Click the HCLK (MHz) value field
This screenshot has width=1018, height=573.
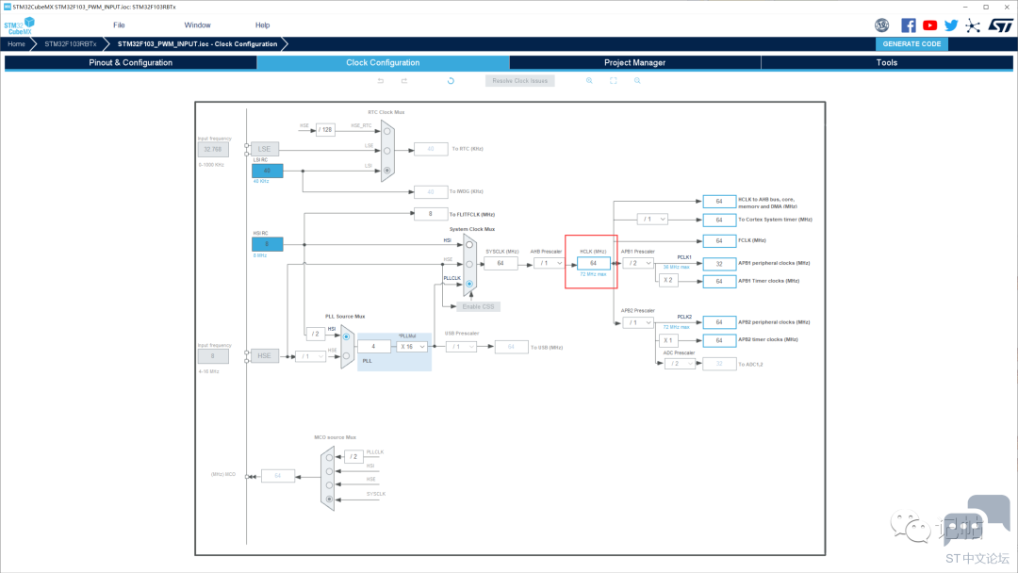(594, 263)
